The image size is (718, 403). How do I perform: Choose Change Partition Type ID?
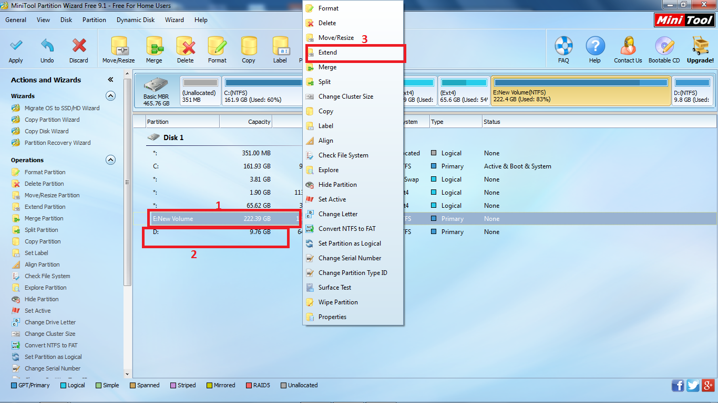[x=354, y=273]
